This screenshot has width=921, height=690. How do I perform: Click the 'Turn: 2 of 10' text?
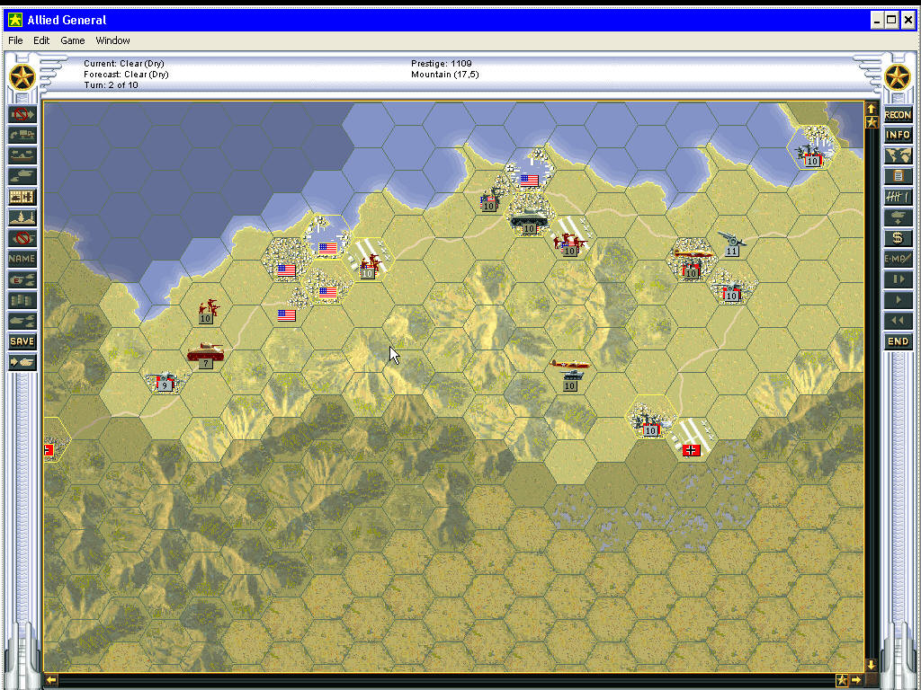tap(111, 85)
